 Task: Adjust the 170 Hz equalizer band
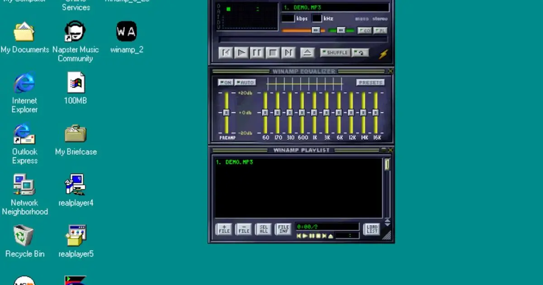[x=277, y=113]
